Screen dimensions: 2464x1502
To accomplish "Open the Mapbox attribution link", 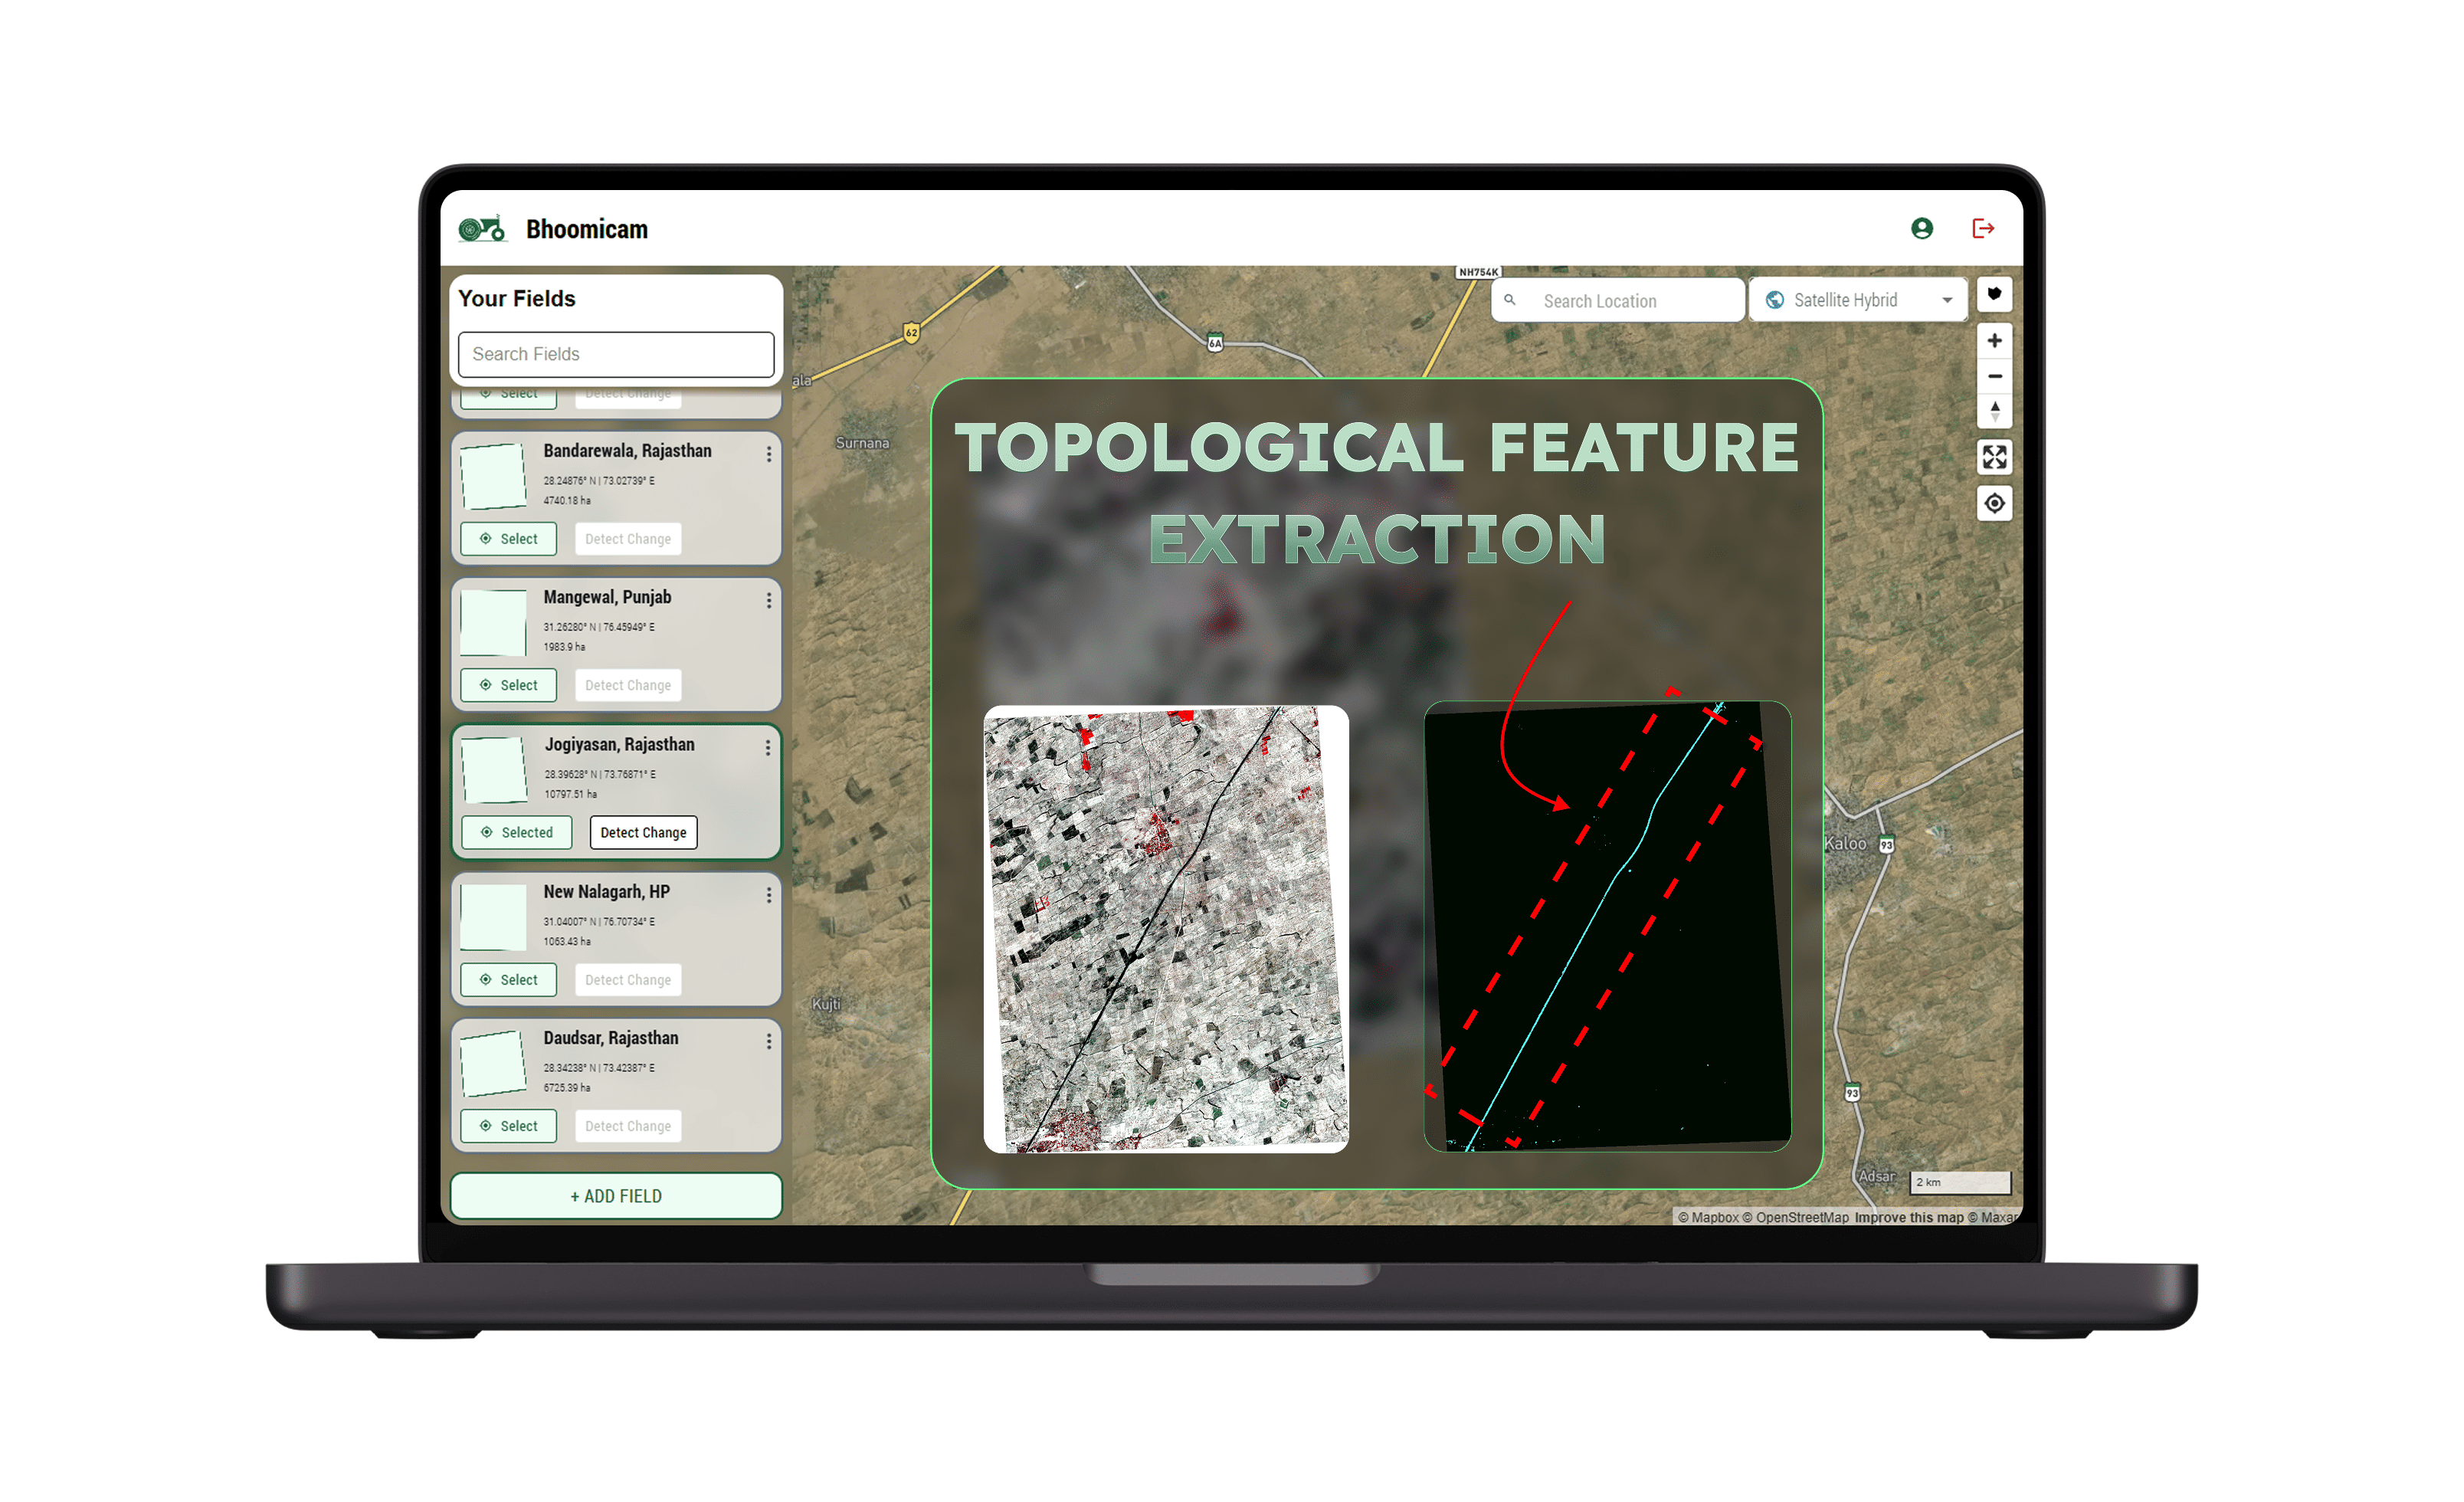I will (x=1708, y=1217).
